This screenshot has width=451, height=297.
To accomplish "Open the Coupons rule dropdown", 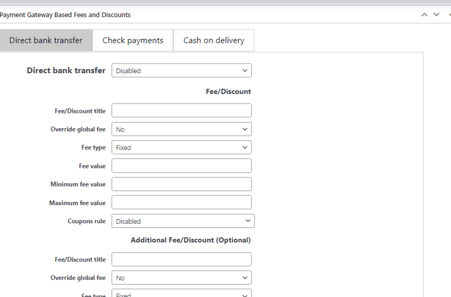I will [183, 221].
